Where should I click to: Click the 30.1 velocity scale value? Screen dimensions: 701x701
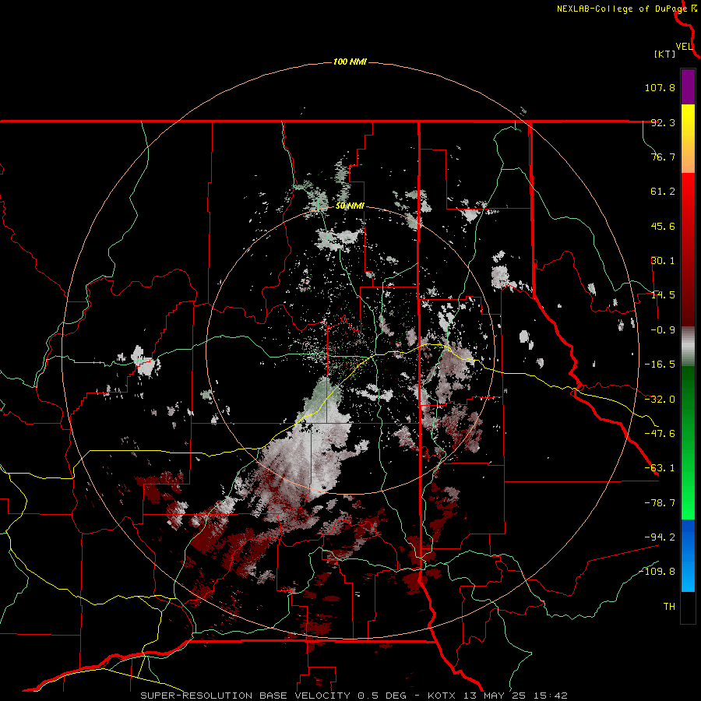point(663,261)
